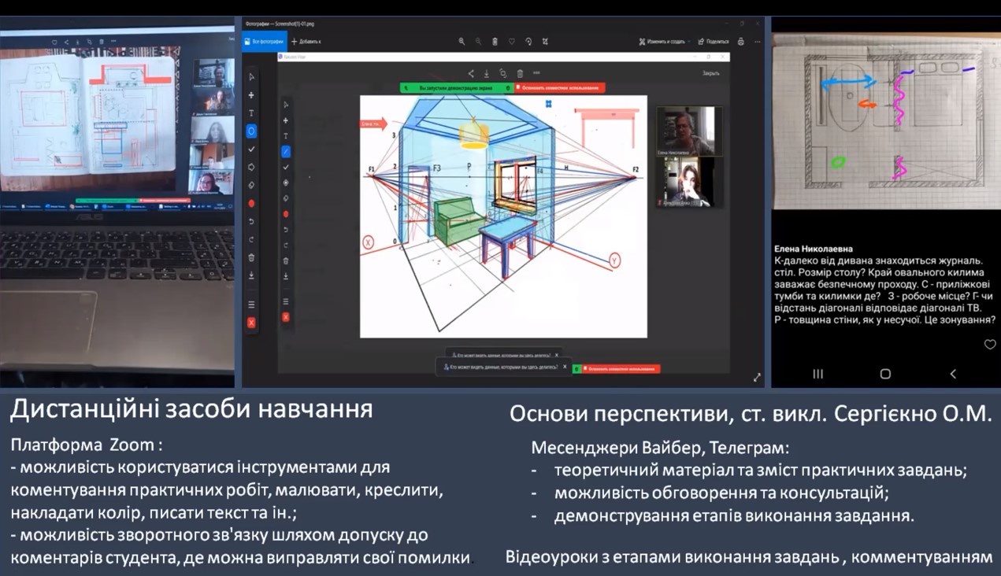Click the rotate icon in Photos toolbar
1001x576 pixels.
click(528, 41)
